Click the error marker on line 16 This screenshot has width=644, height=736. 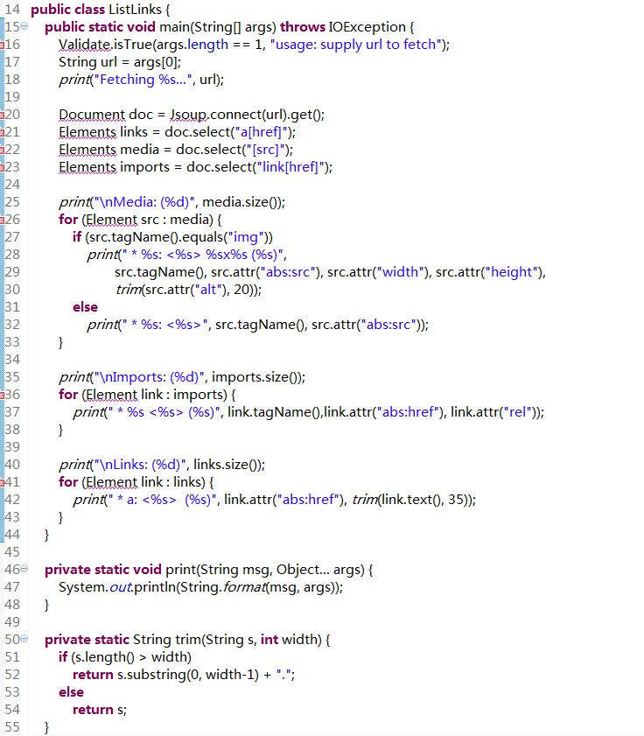pyautogui.click(x=2, y=45)
